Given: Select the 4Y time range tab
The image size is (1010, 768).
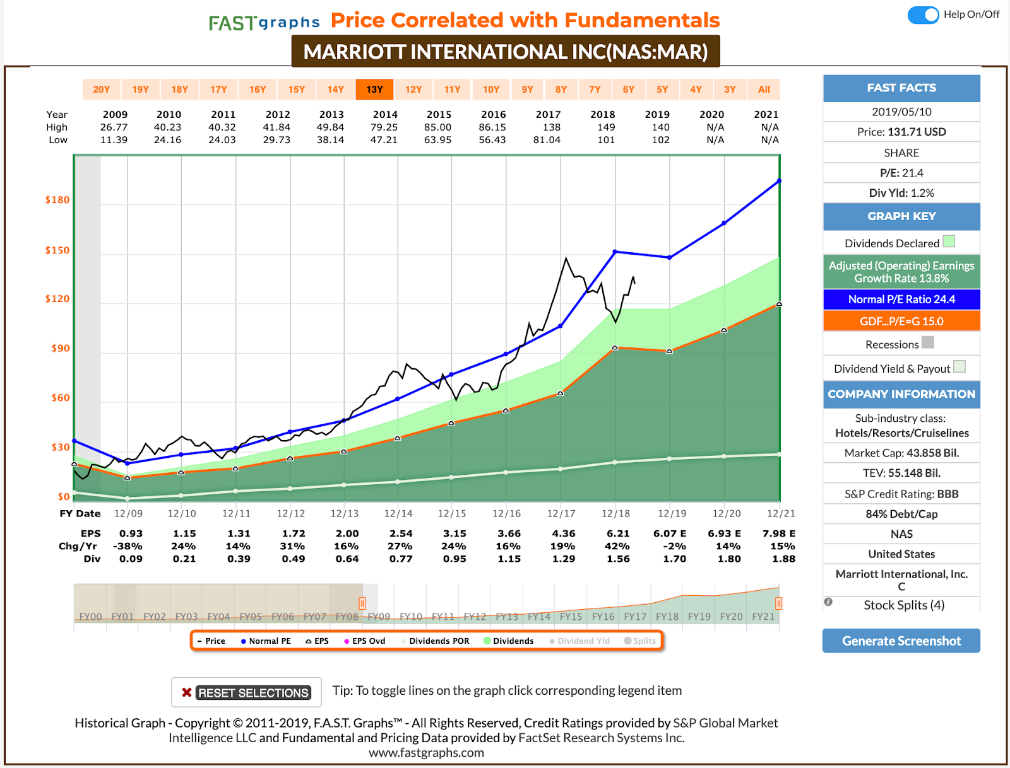Looking at the screenshot, I should point(696,90).
